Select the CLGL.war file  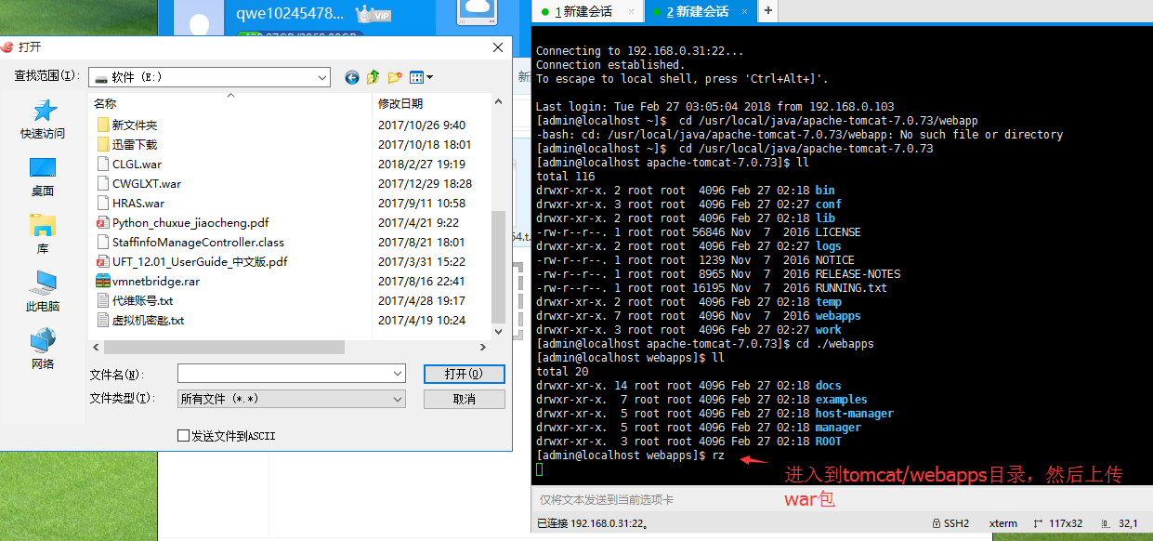(x=137, y=164)
